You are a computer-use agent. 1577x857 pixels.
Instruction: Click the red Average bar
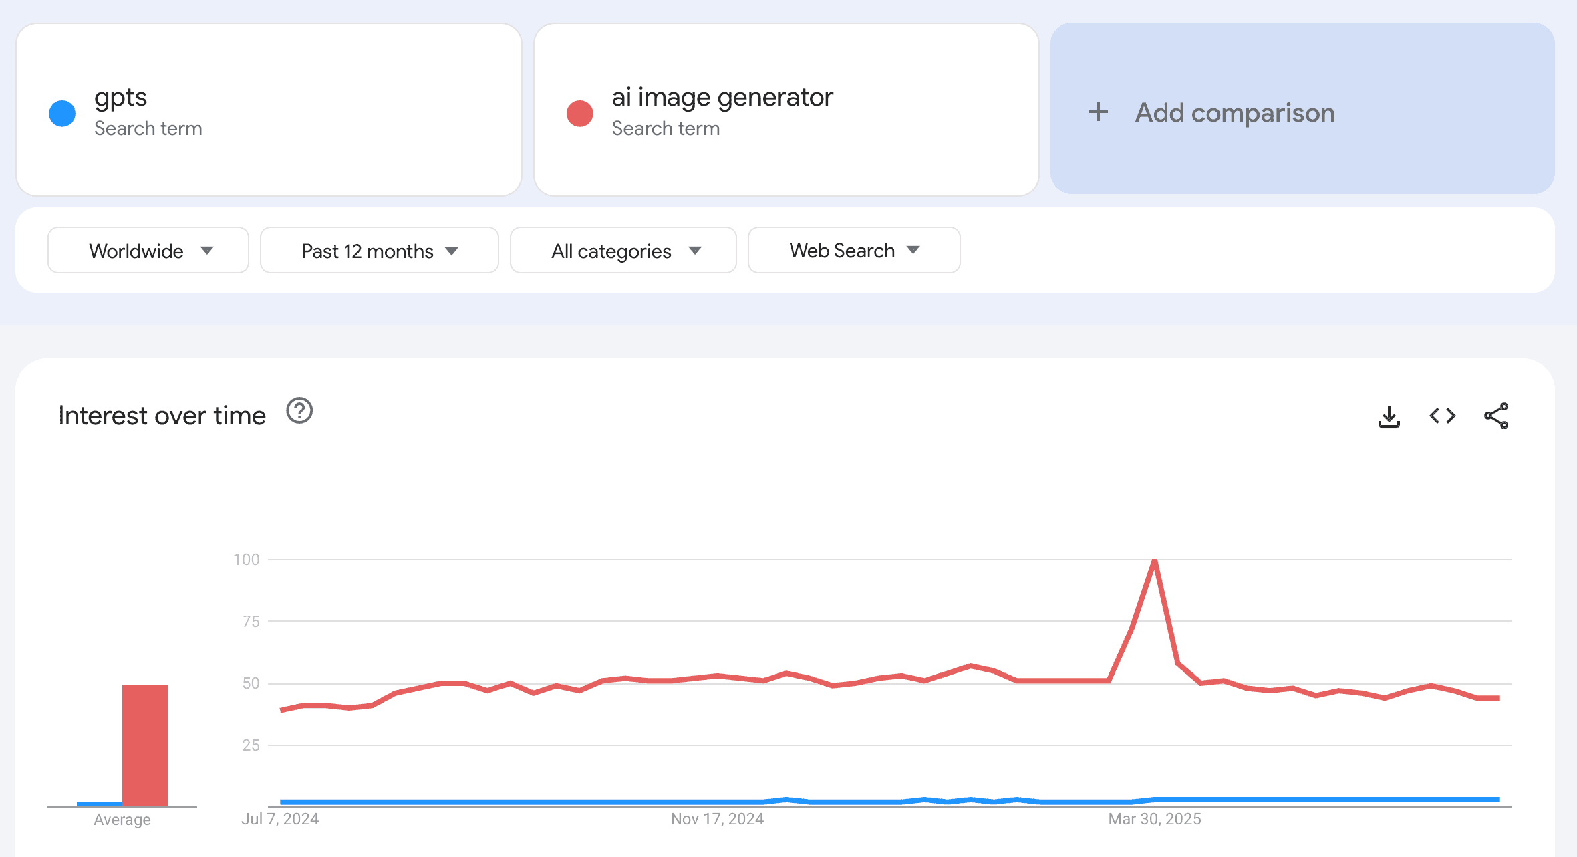145,745
